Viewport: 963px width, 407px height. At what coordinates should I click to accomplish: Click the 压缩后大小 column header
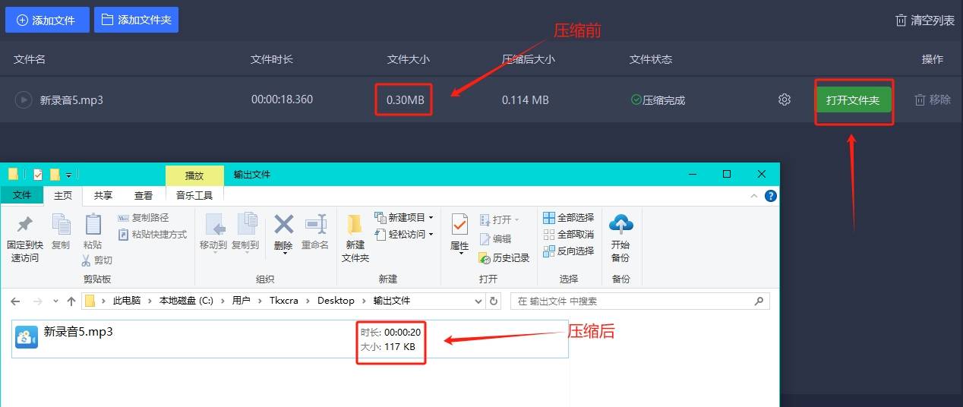point(529,59)
